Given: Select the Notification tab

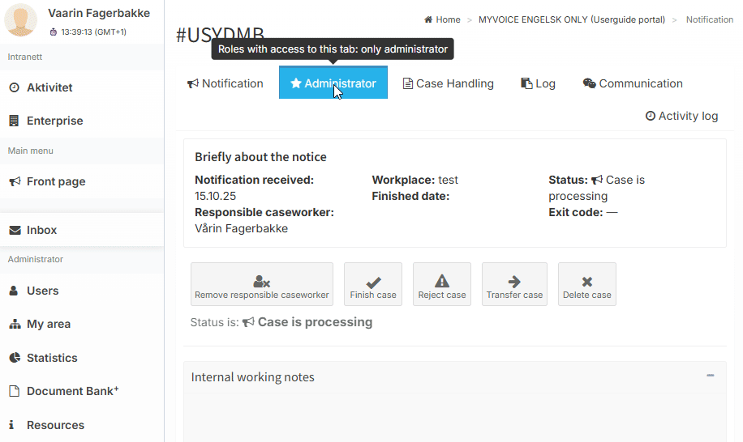Looking at the screenshot, I should 225,83.
